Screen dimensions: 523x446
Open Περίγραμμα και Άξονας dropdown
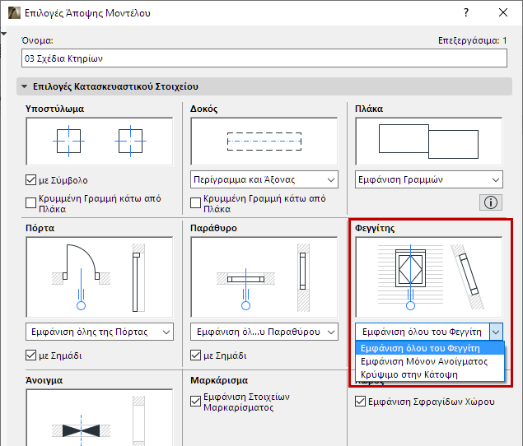264,179
